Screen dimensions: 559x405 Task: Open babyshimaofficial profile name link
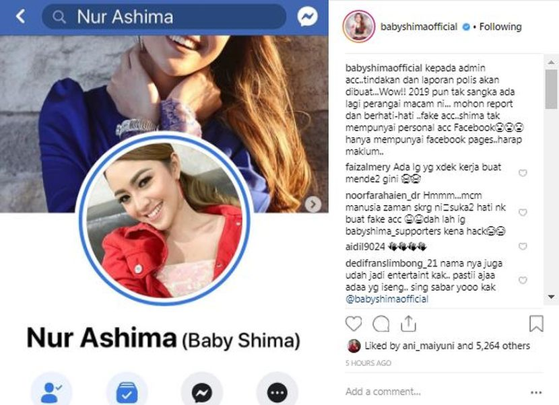click(418, 27)
